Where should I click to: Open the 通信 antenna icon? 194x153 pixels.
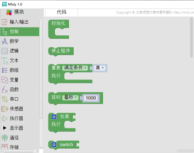click(x=5, y=138)
